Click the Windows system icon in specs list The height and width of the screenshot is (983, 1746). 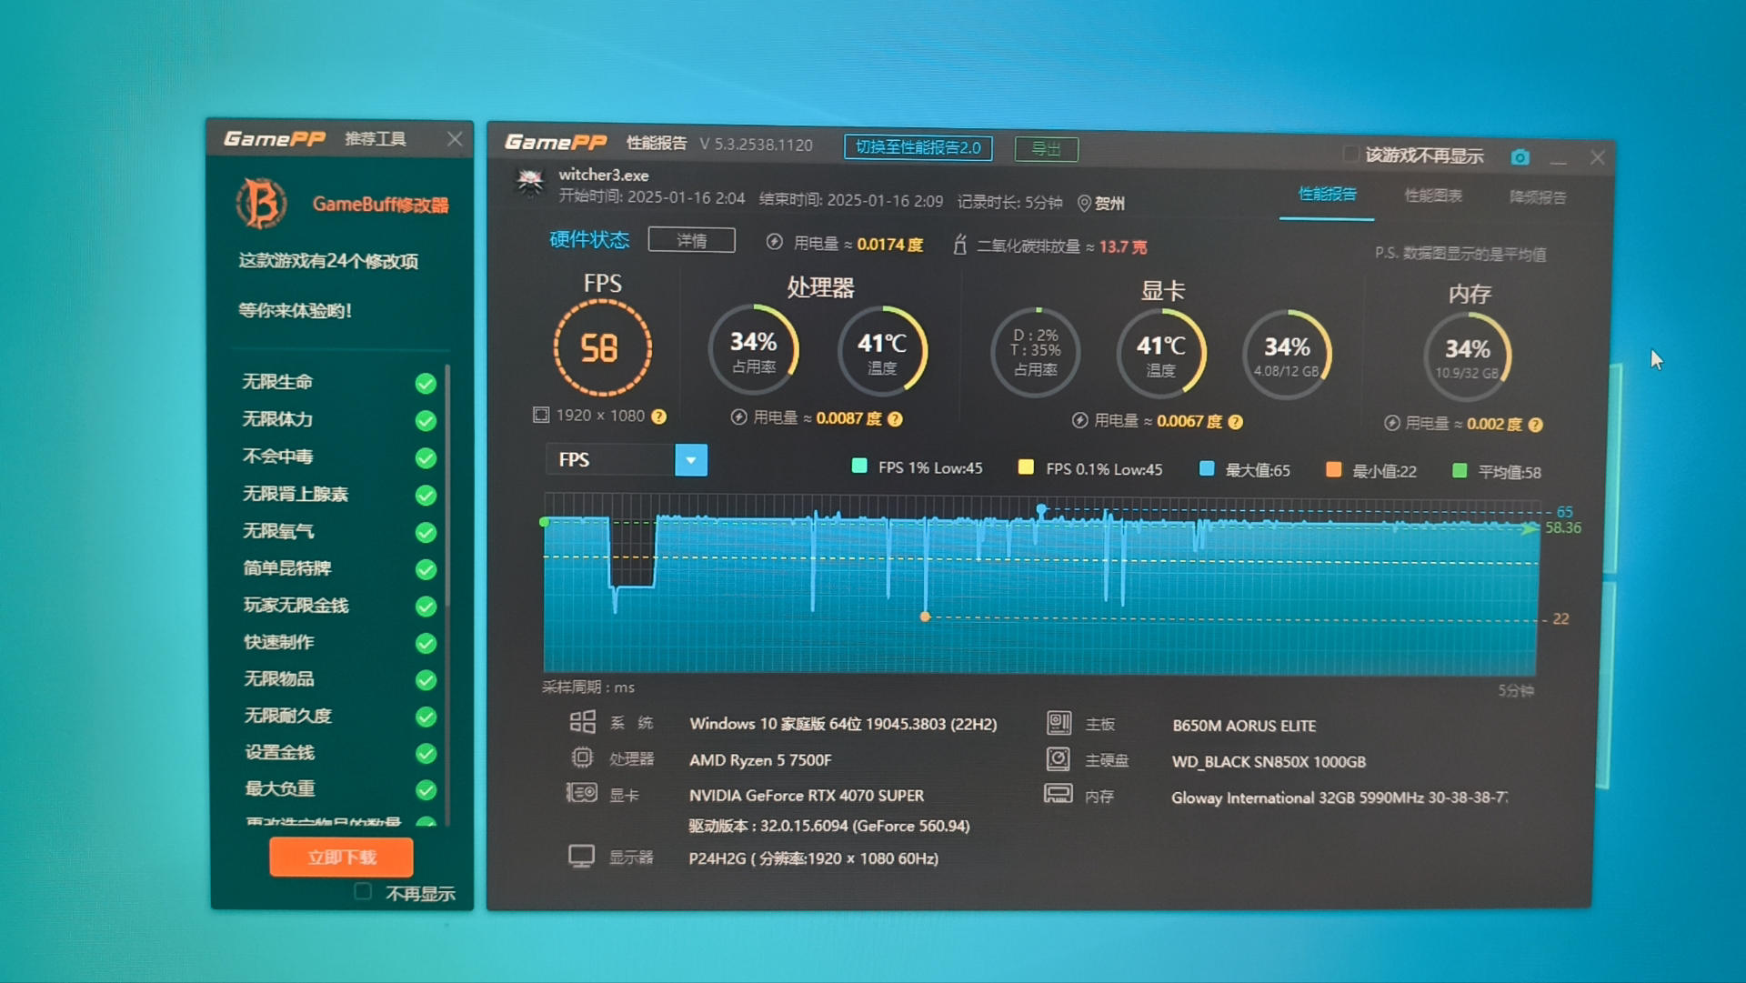point(582,722)
